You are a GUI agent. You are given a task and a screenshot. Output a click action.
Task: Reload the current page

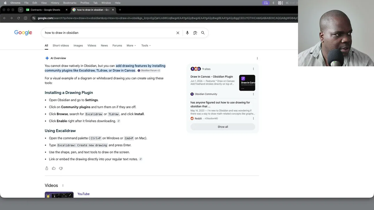tap(18, 18)
